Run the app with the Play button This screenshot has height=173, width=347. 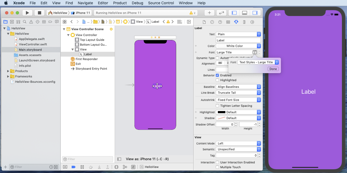(x=27, y=13)
